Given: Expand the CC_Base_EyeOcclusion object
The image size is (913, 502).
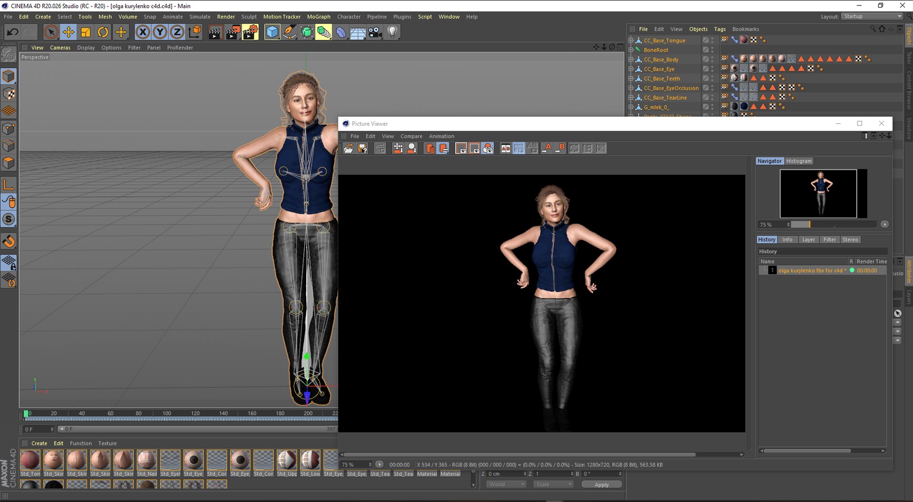Looking at the screenshot, I should 631,88.
